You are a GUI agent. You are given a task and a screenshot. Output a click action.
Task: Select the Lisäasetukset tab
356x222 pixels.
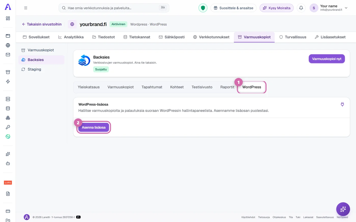point(330,37)
